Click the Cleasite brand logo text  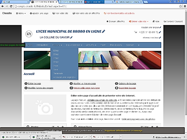click(7, 13)
